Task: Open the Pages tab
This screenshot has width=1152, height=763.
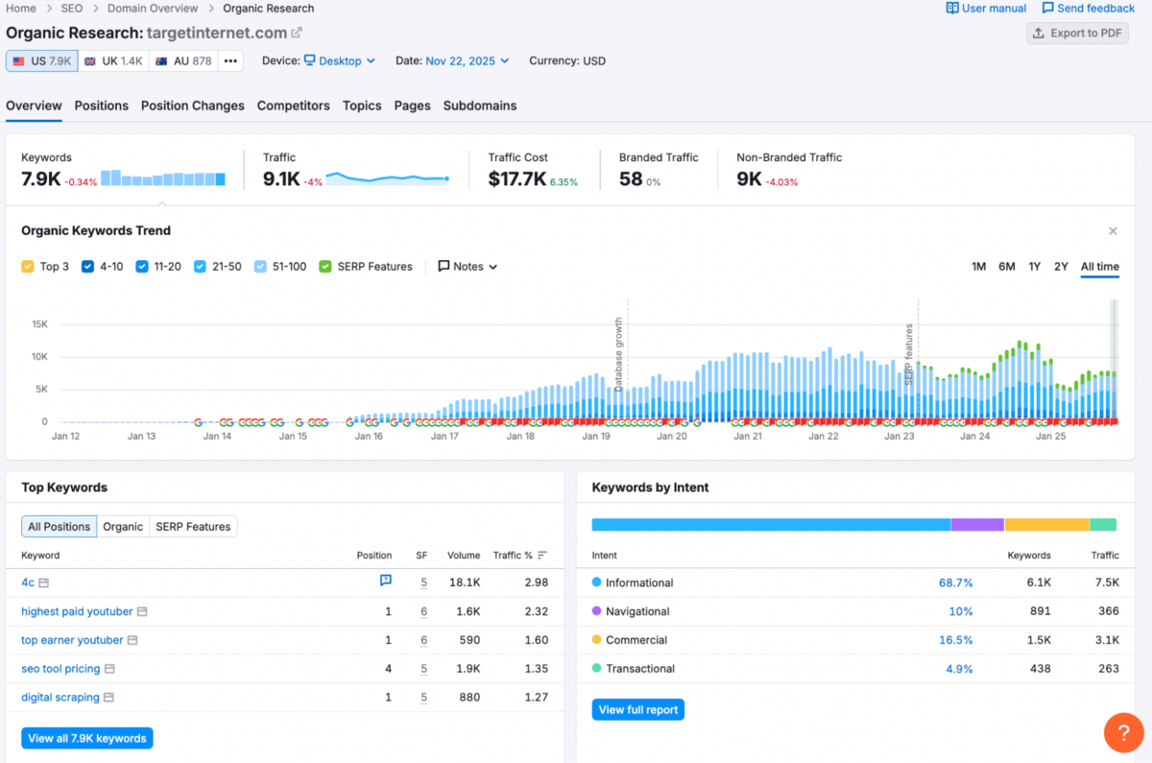Action: coord(413,106)
